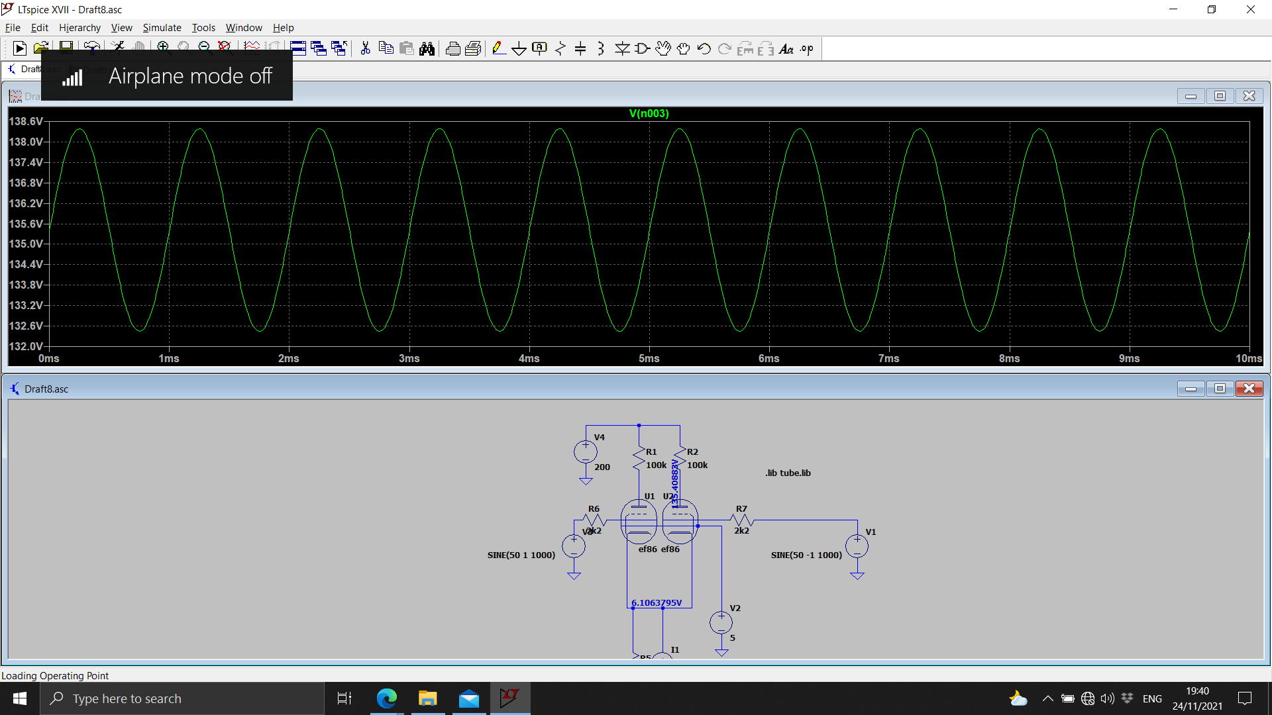Click the Redo arrow icon
This screenshot has width=1272, height=715.
tap(725, 48)
